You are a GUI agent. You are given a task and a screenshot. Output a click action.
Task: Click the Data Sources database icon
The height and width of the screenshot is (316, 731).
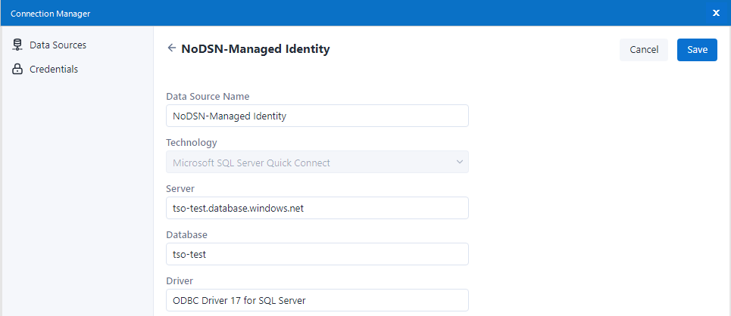pos(17,45)
